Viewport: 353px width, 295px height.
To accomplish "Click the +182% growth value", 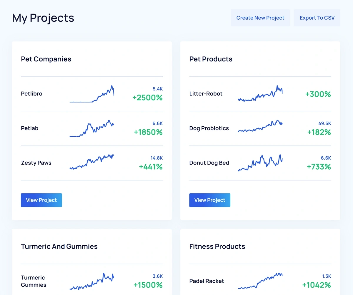I will (319, 132).
